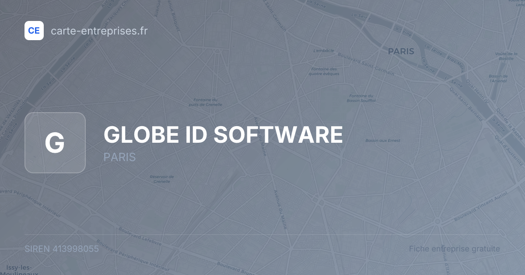The width and height of the screenshot is (525, 275).
Task: Click the Fontaine du Bassin Soufflot map label
Action: [x=361, y=98]
